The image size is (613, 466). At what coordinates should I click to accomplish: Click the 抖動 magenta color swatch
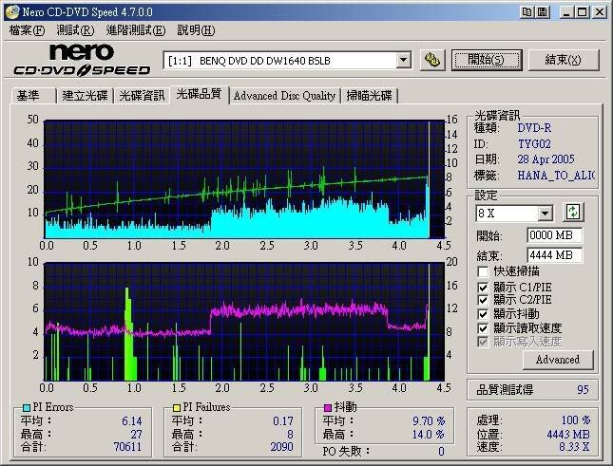pos(328,408)
